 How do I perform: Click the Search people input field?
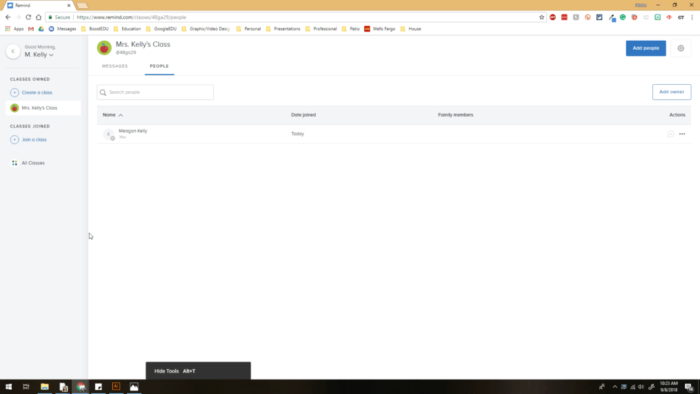click(x=155, y=92)
